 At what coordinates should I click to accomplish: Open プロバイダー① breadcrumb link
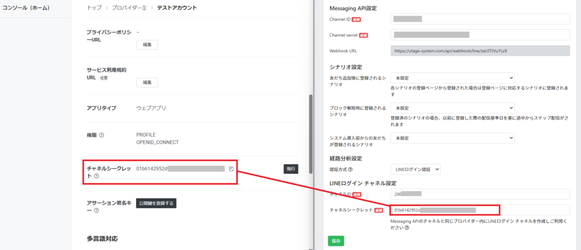coord(129,8)
